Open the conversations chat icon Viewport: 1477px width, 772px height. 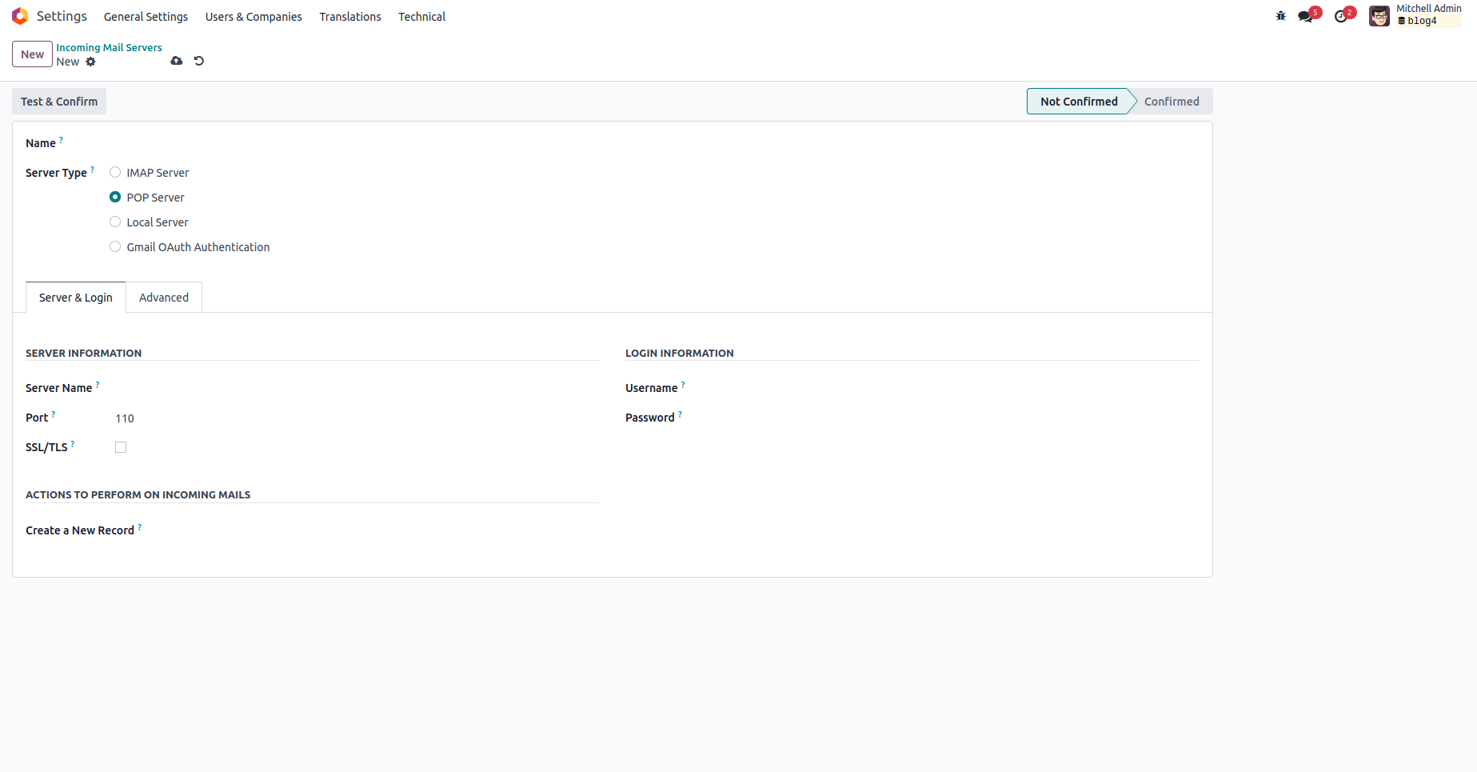pos(1305,16)
